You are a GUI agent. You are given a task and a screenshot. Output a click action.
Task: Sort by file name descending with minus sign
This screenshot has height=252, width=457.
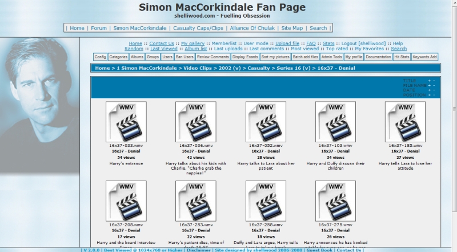click(x=434, y=85)
